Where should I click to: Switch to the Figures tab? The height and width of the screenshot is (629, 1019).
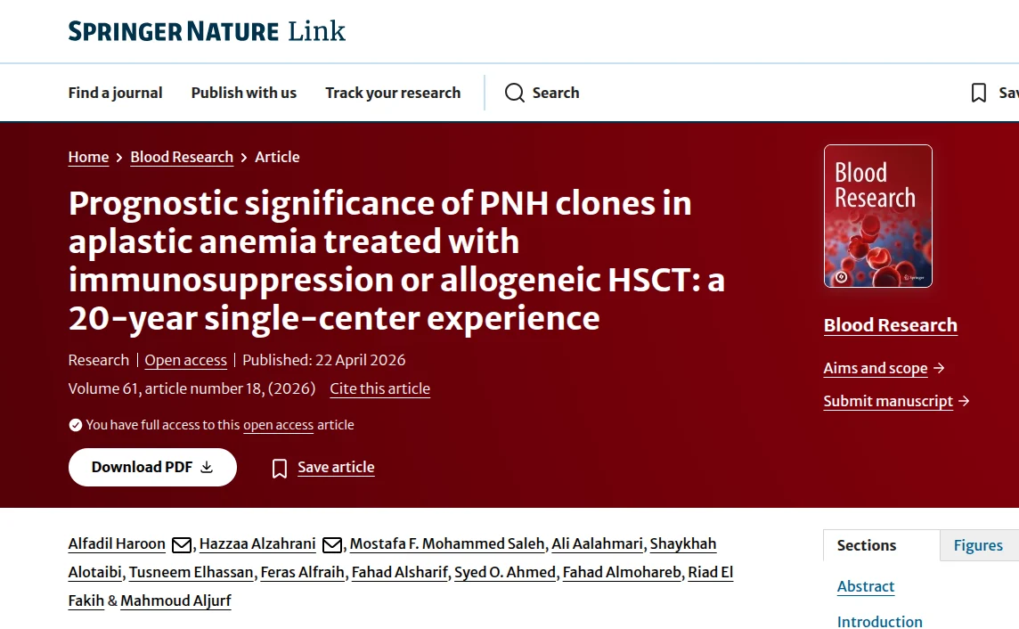click(x=977, y=545)
